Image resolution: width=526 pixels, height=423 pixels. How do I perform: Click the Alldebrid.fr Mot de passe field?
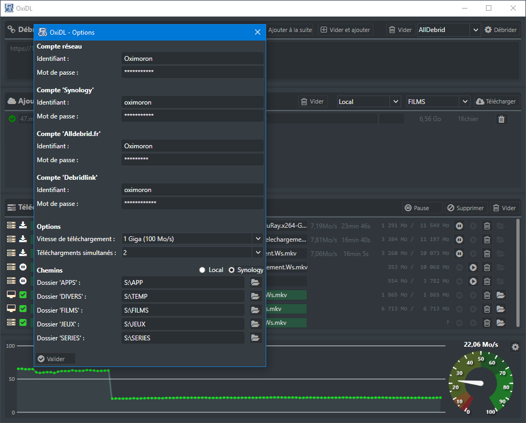[192, 159]
